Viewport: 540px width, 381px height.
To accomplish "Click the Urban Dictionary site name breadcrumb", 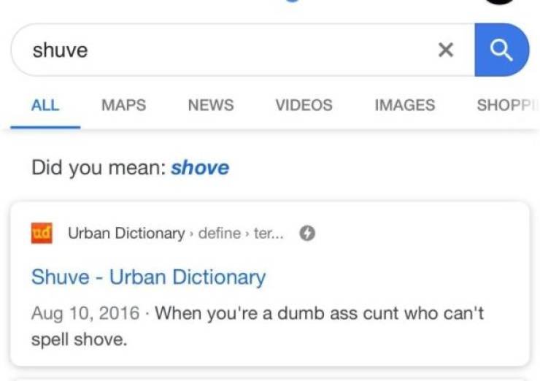I will click(126, 234).
